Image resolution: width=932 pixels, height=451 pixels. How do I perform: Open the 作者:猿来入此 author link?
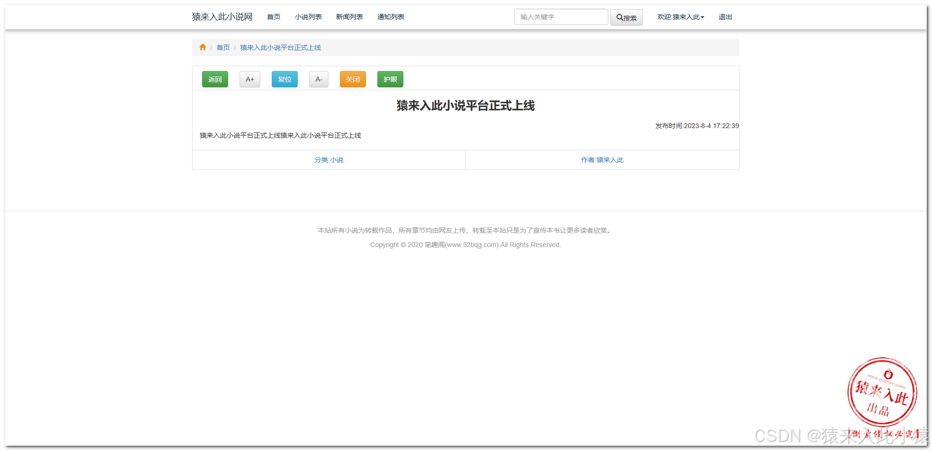602,160
